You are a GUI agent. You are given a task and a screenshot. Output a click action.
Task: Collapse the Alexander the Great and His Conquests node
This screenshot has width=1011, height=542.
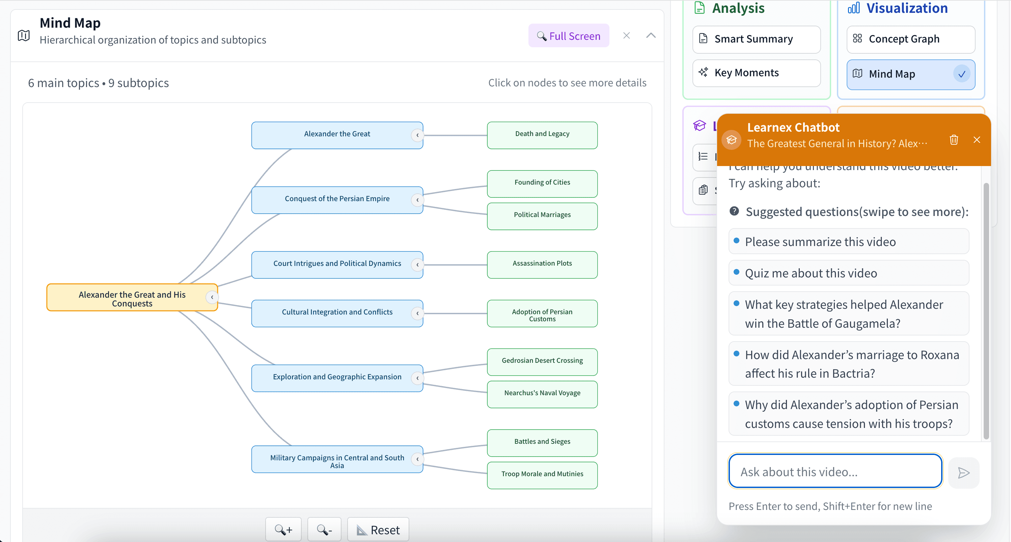coord(212,297)
